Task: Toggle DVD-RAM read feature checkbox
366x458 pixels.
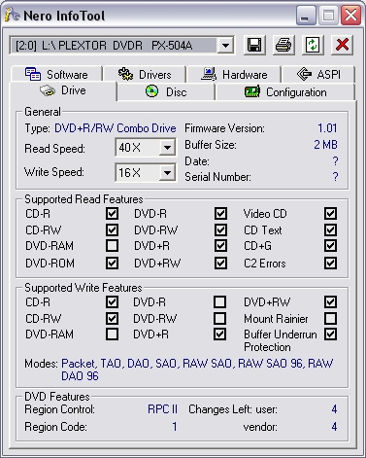Action: coord(112,246)
